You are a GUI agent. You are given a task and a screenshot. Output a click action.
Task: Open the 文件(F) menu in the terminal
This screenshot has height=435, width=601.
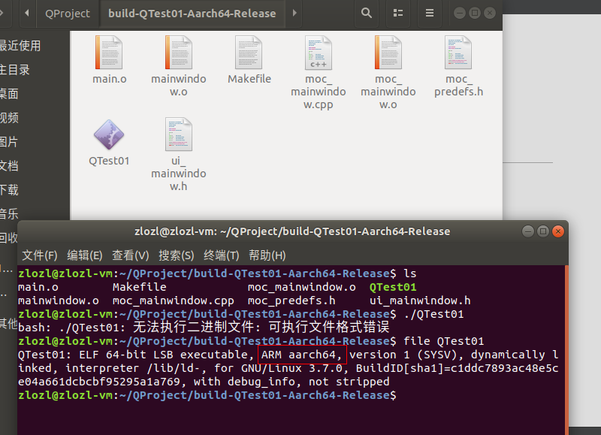point(38,255)
